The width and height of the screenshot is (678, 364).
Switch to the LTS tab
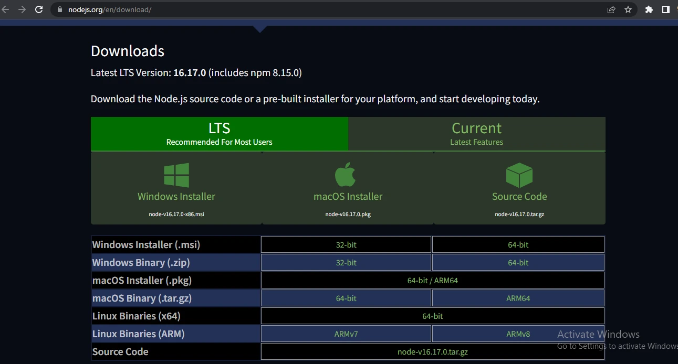220,134
